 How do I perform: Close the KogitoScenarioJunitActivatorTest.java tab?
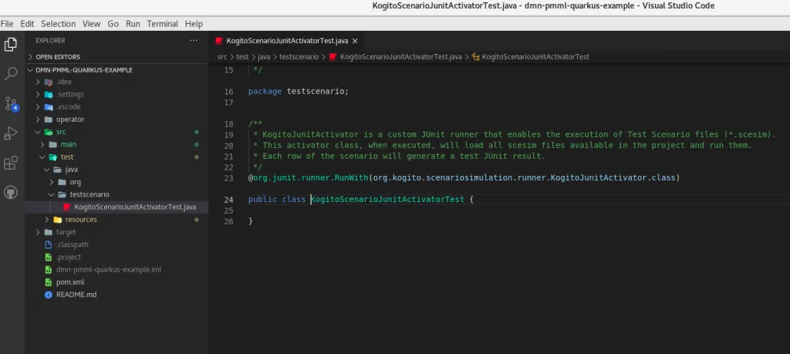click(355, 41)
